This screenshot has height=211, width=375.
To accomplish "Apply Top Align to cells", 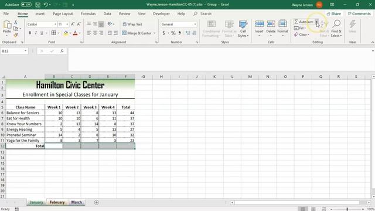I will point(89,24).
